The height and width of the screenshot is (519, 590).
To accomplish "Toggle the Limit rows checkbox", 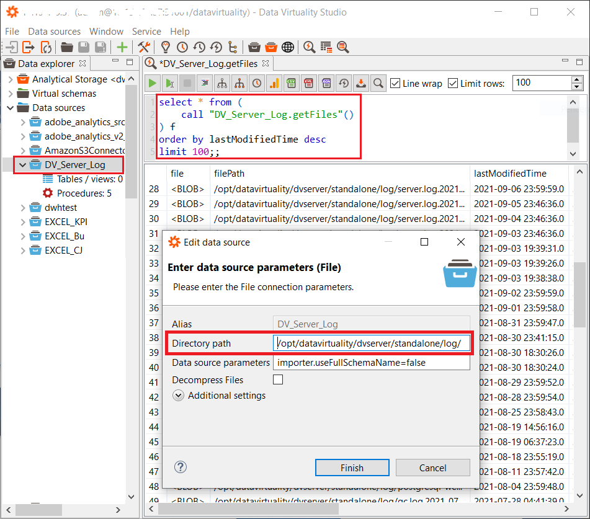I will click(453, 83).
